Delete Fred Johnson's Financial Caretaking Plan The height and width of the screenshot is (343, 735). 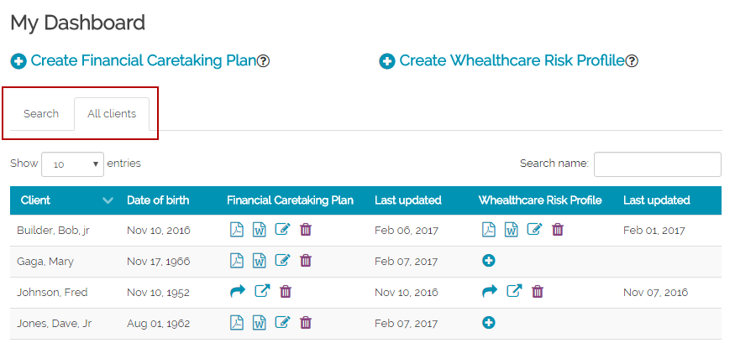[286, 292]
